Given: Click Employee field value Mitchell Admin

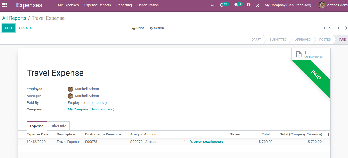Looking at the screenshot, I should point(87,89).
